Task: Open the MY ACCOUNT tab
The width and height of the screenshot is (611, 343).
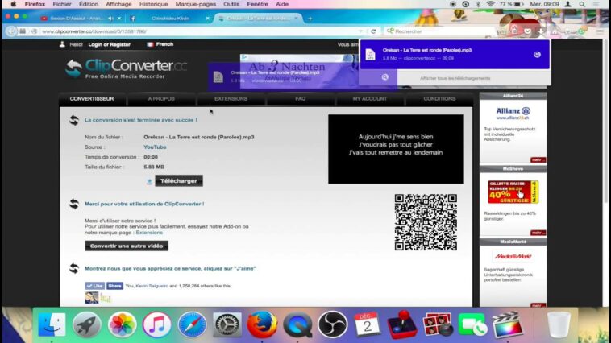Action: 369,98
